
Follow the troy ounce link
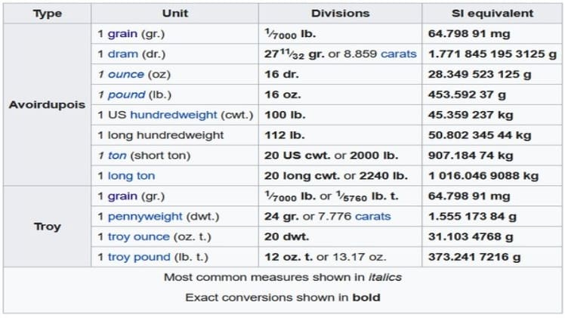click(x=137, y=236)
